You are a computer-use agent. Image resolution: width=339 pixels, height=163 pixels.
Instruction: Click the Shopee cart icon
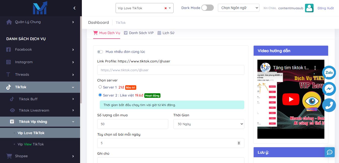9,156
